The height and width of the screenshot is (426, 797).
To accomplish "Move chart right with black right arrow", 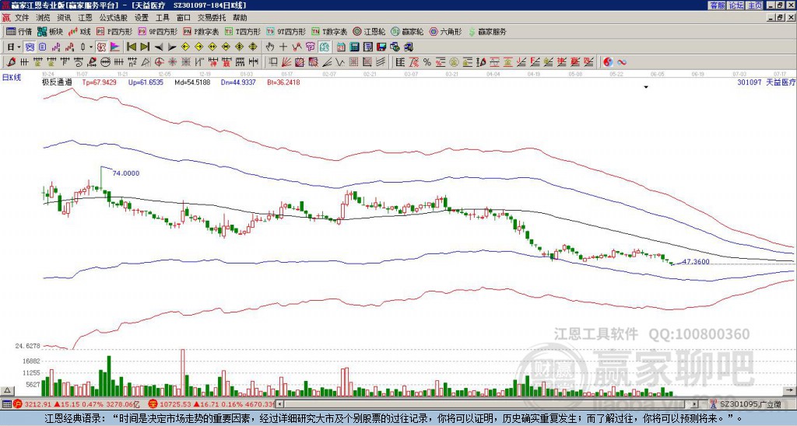I will 172,47.
